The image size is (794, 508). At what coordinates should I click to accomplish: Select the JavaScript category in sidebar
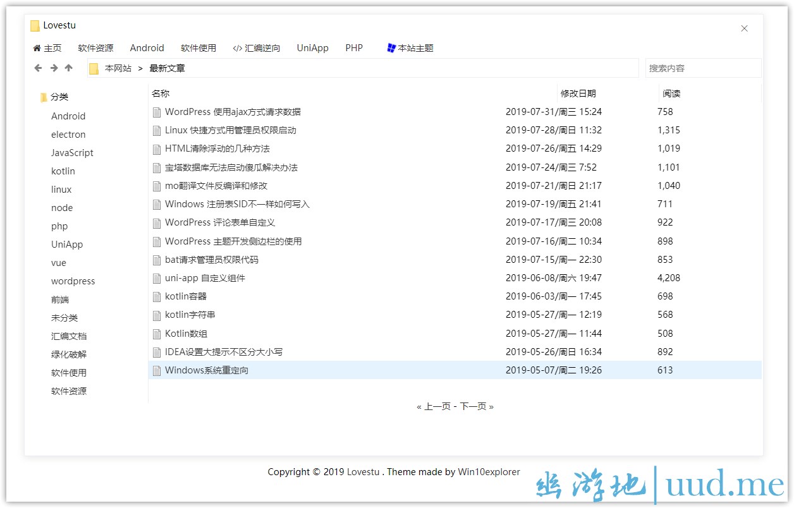point(72,153)
